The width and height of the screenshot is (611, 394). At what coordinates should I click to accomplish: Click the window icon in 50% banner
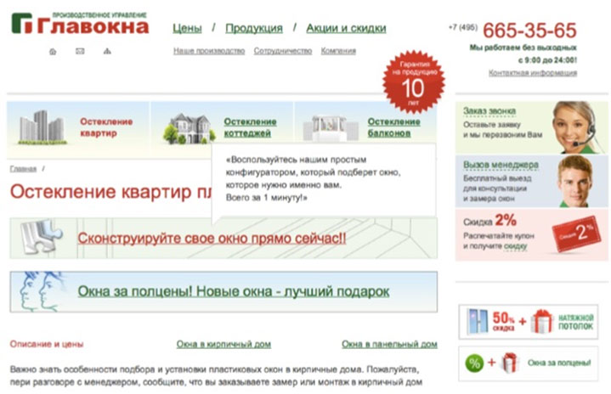coord(478,322)
